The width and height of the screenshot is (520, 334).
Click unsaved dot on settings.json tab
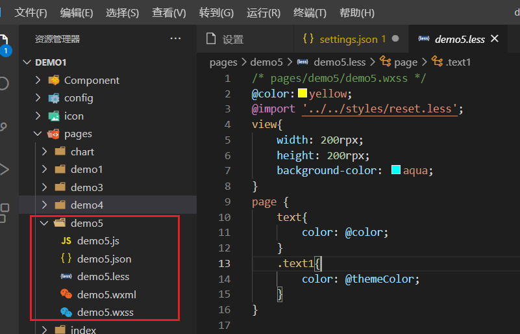tap(395, 38)
